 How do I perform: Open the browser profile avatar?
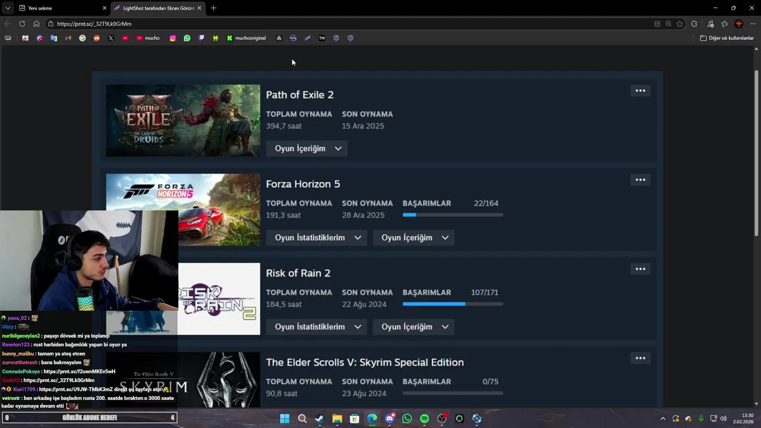738,24
